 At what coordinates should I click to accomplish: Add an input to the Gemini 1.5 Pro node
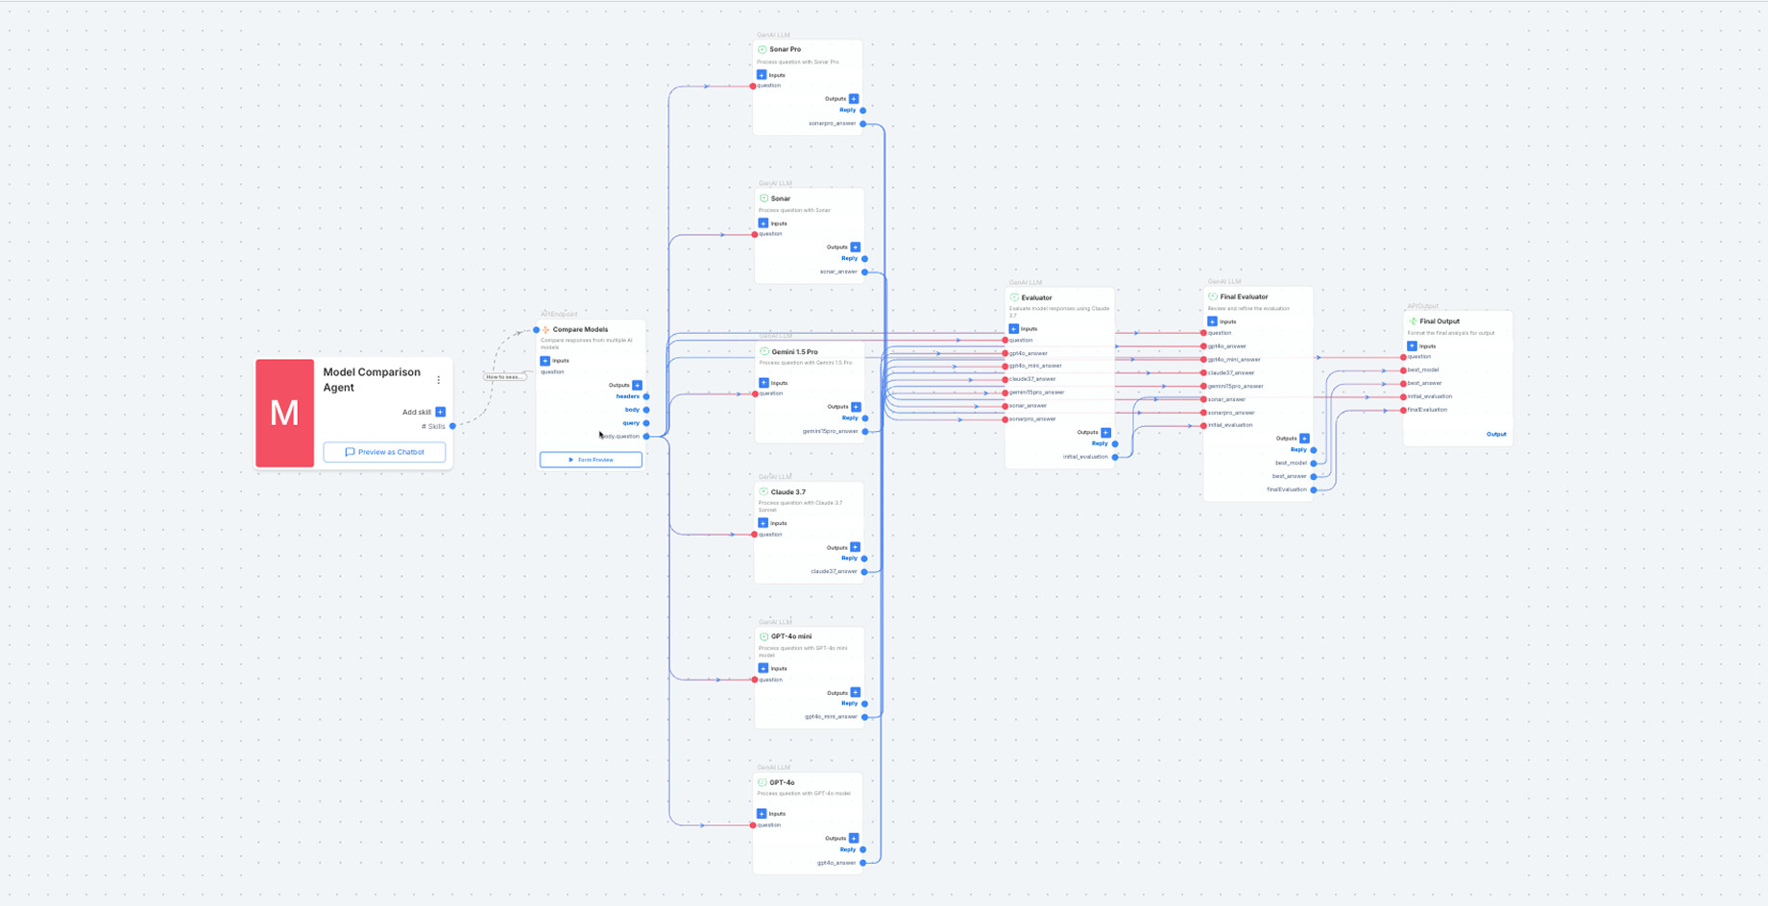point(764,383)
